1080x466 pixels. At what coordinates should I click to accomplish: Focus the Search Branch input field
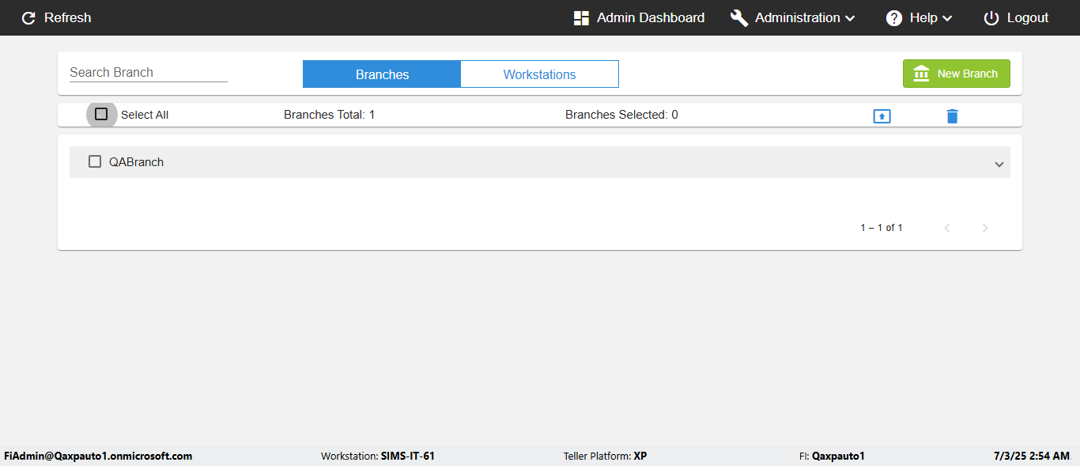[x=149, y=73]
